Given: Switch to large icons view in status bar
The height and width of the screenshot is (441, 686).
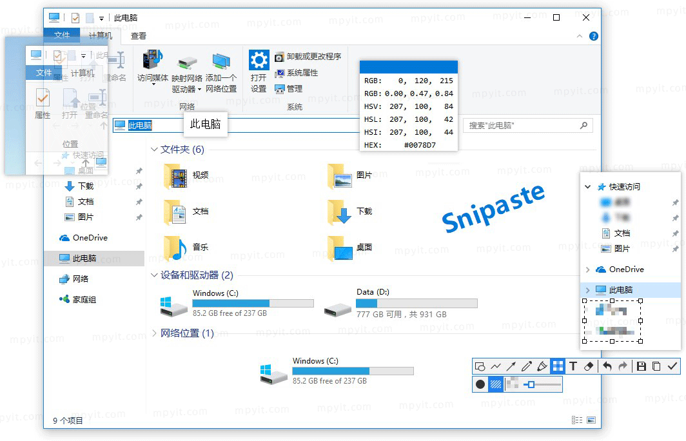Looking at the screenshot, I should click(x=591, y=420).
